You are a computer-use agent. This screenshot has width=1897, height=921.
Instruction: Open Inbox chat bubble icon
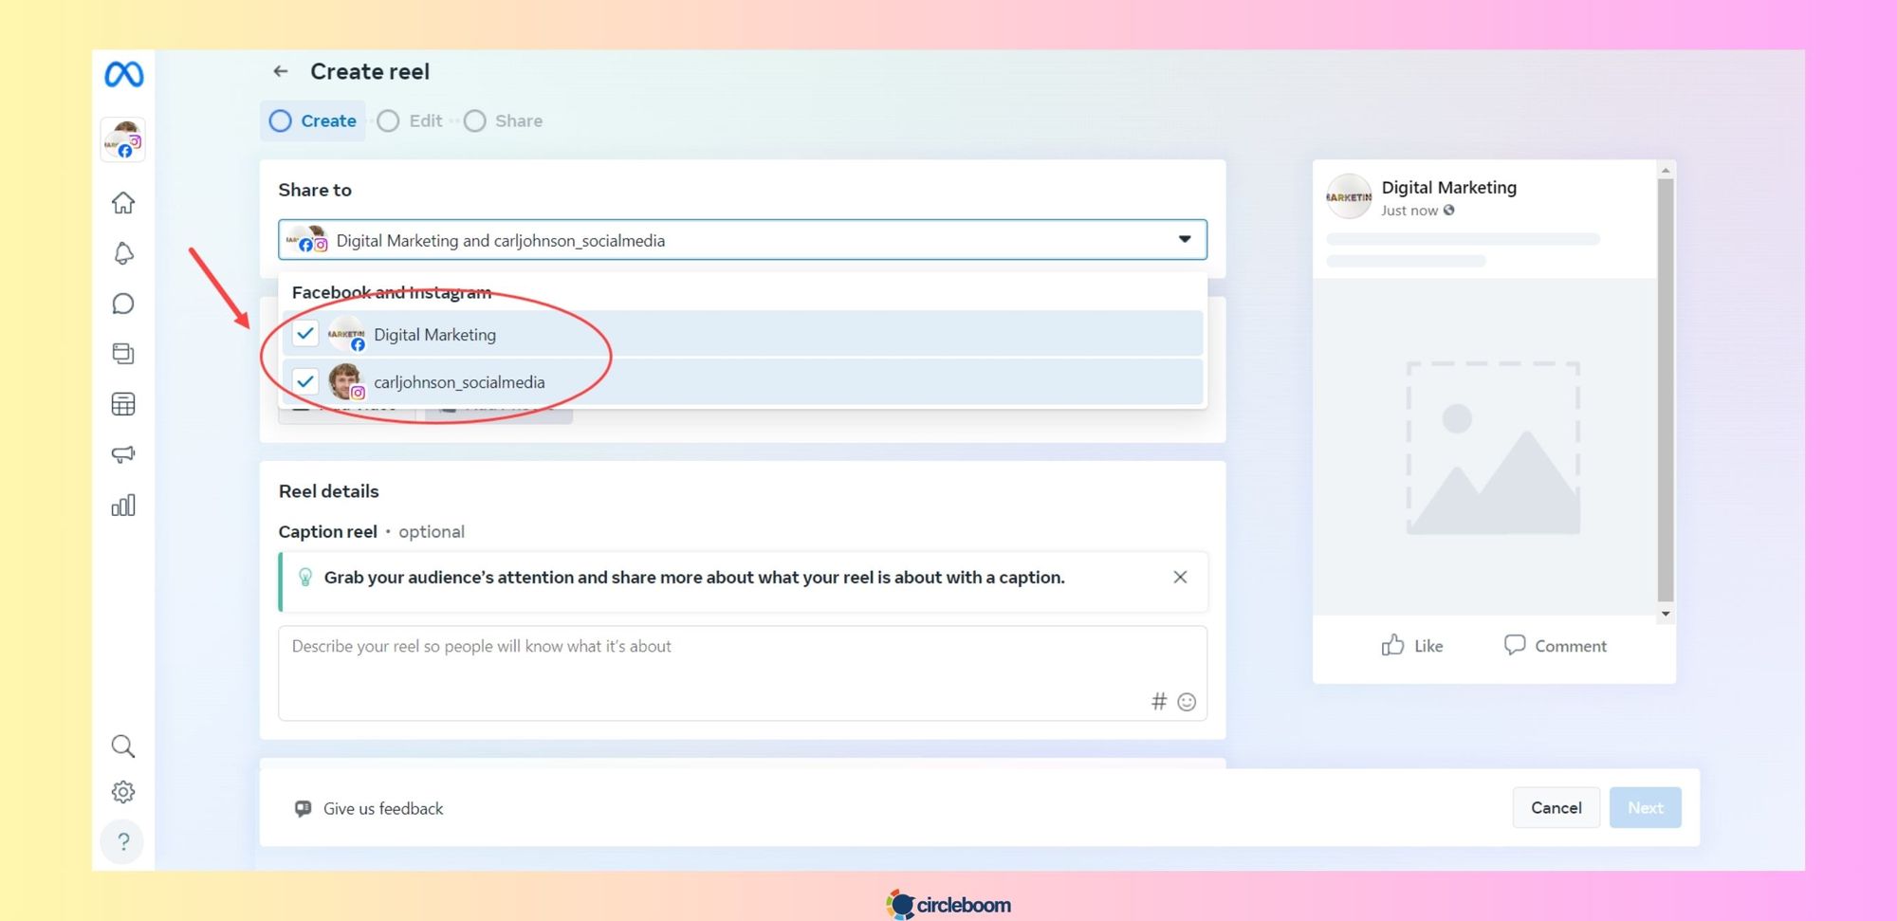coord(123,304)
